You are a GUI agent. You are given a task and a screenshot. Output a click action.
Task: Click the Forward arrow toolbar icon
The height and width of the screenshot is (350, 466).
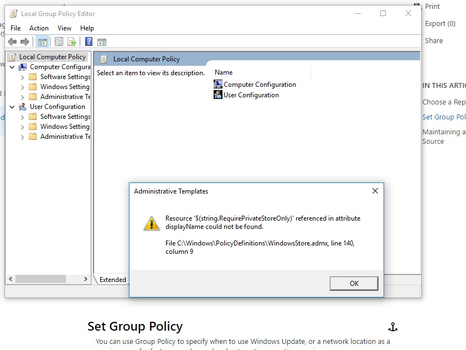tap(25, 42)
